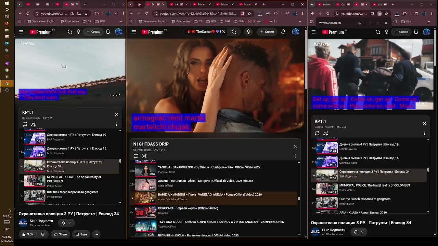Open more actions next to Save
Image resolution: width=438 pixels, height=246 pixels.
coord(96,234)
